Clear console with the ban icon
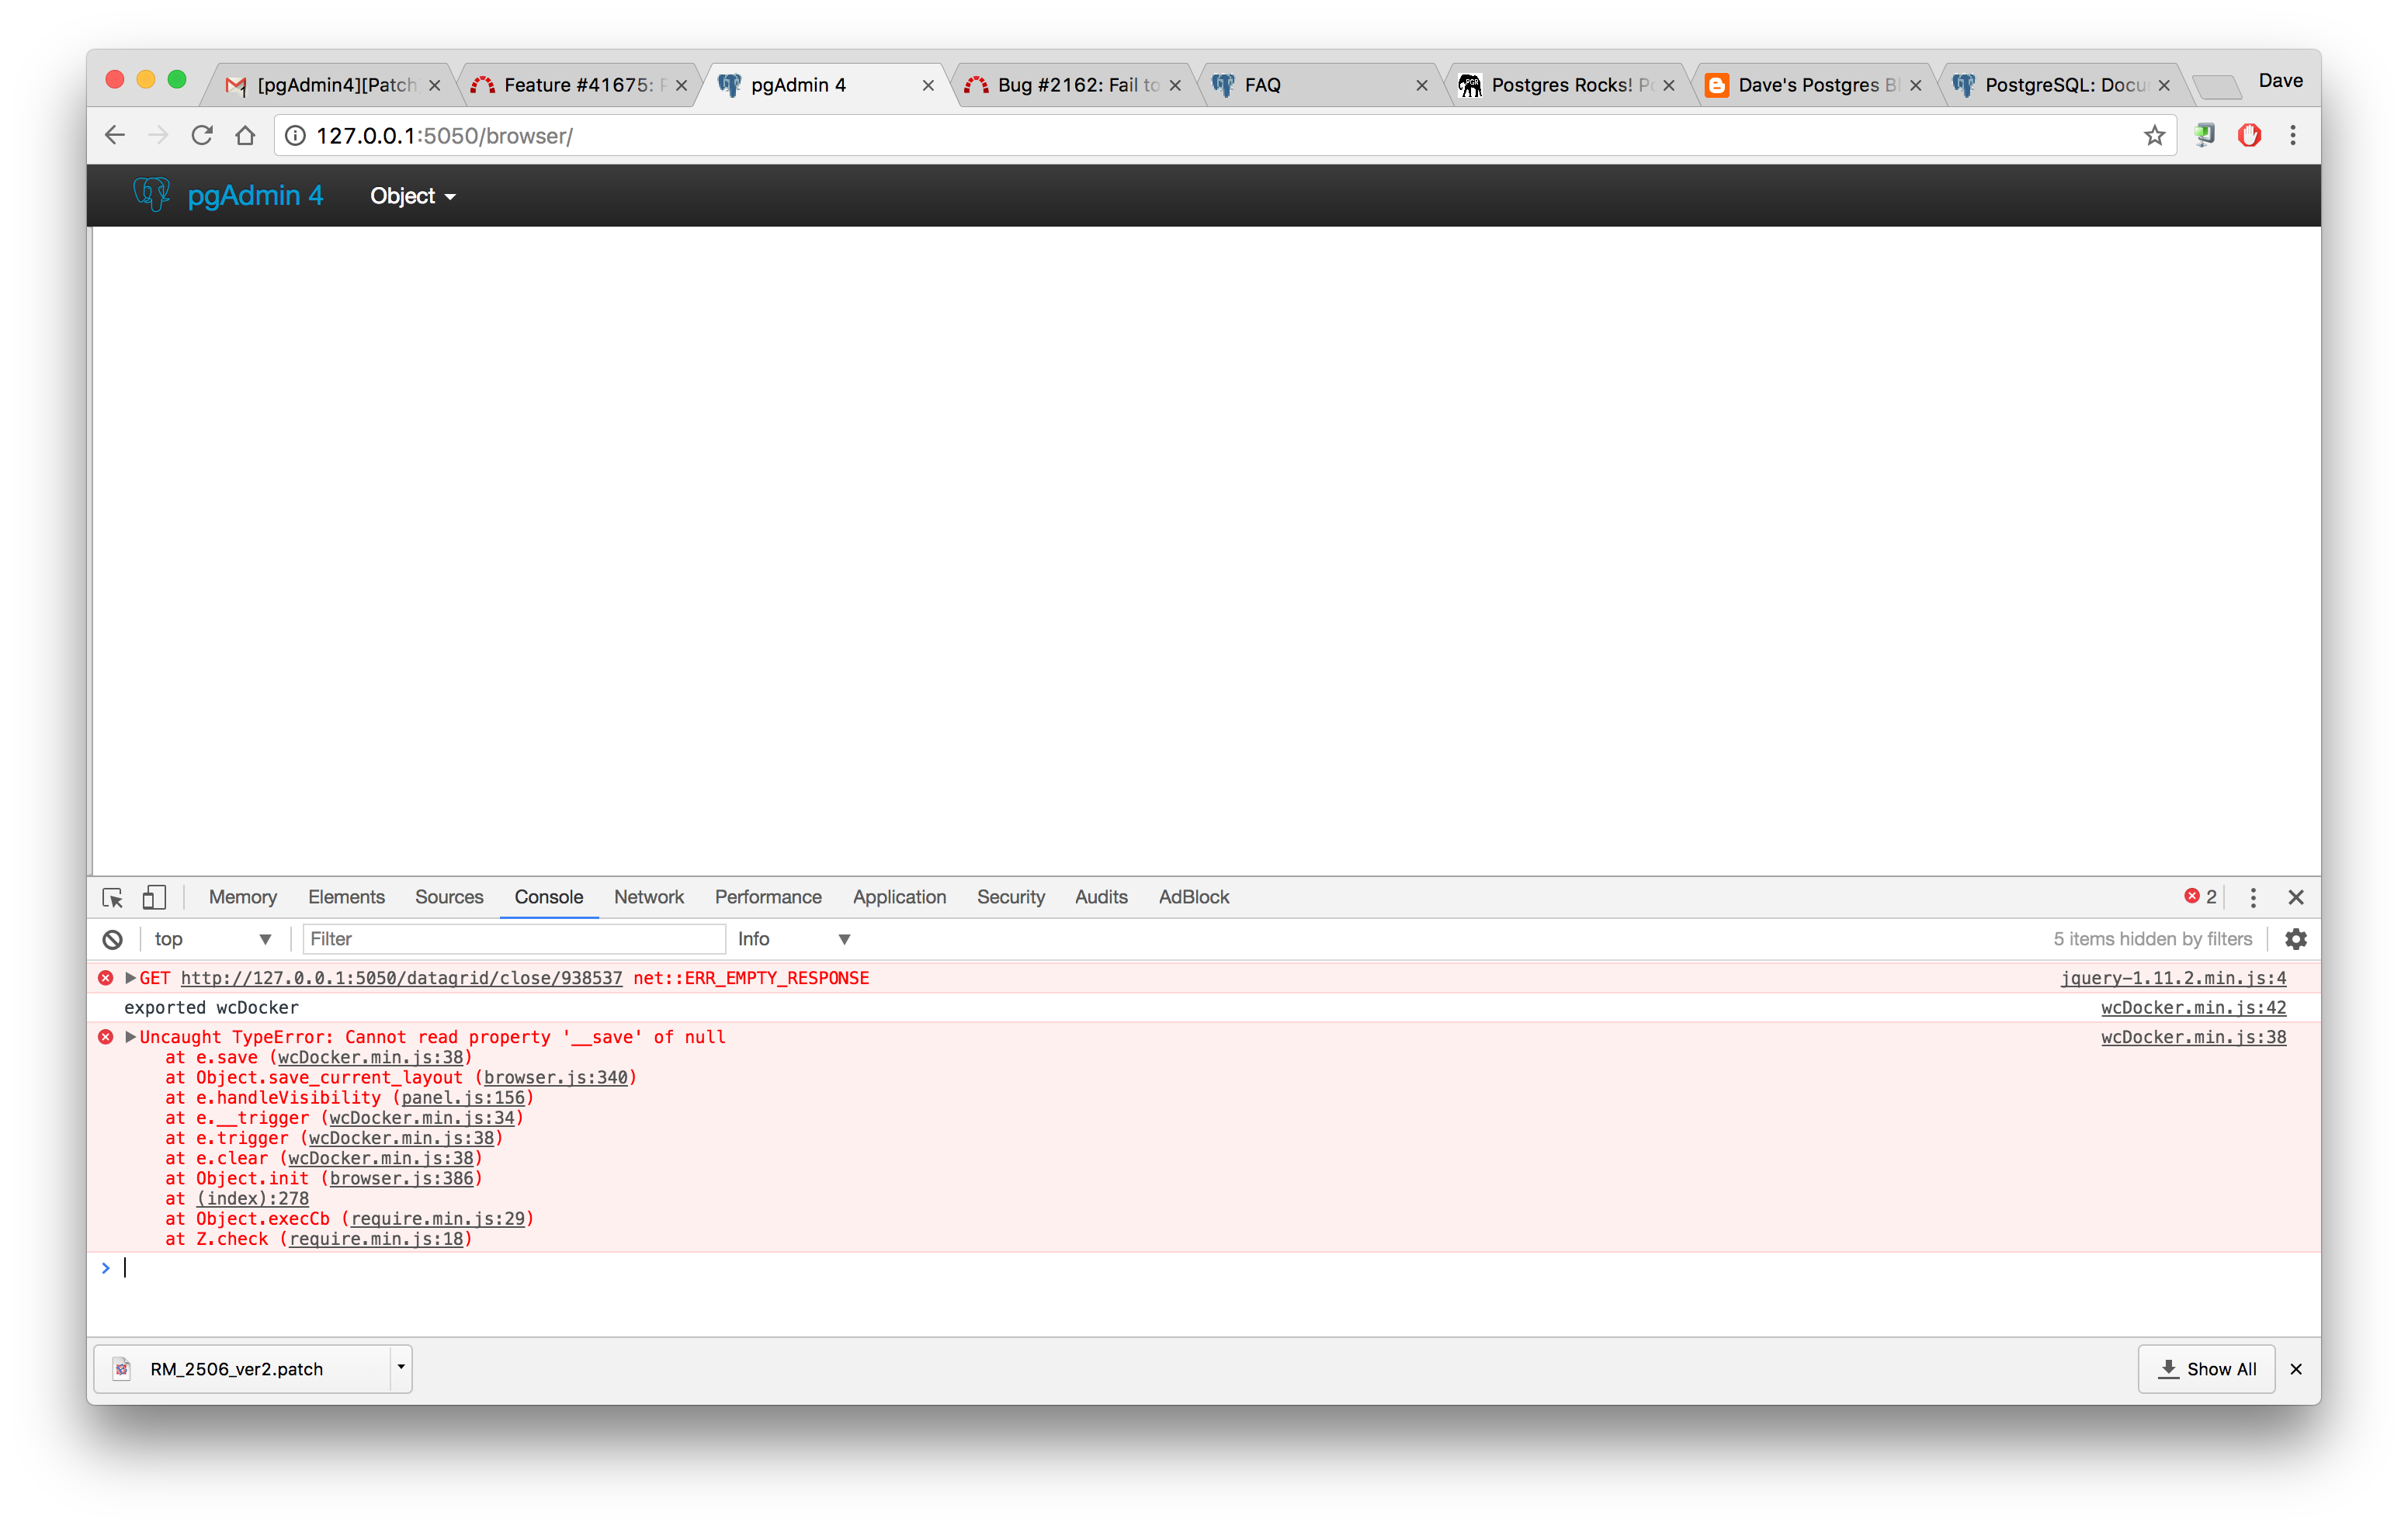This screenshot has height=1529, width=2408. pos(113,939)
